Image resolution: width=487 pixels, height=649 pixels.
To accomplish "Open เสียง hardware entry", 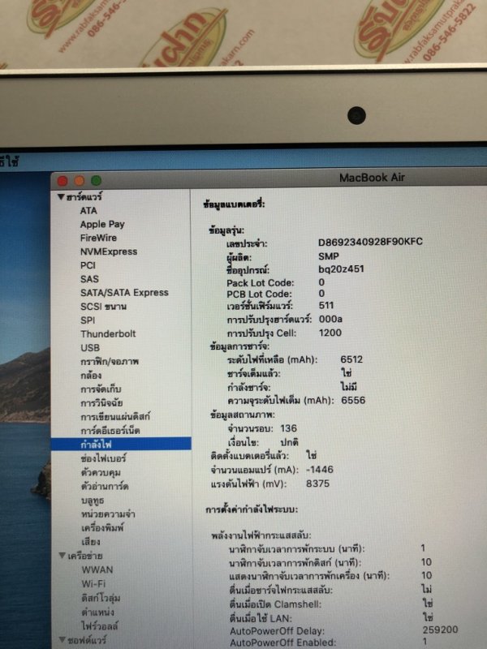I will click(x=91, y=542).
